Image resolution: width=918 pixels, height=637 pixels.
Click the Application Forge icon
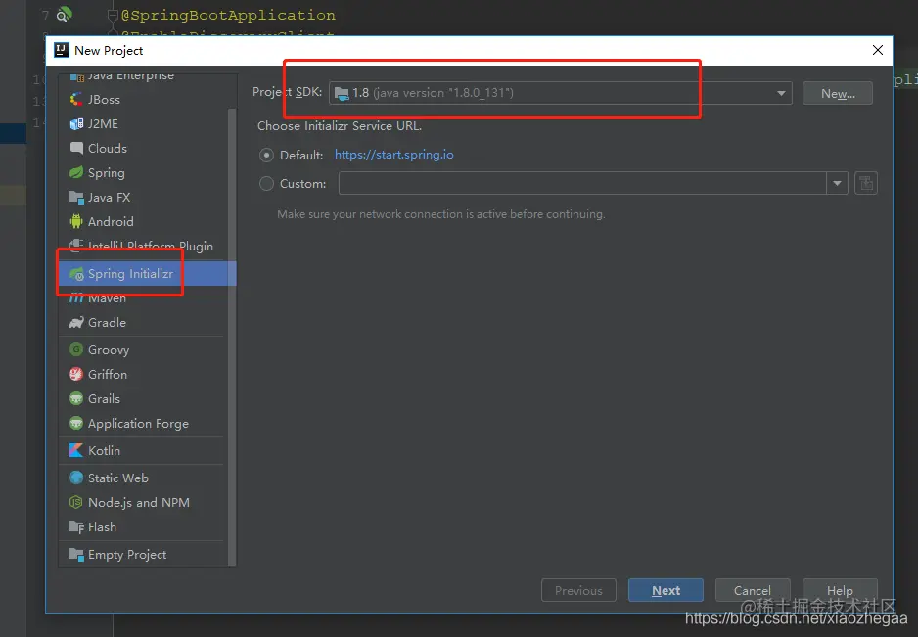(x=76, y=424)
